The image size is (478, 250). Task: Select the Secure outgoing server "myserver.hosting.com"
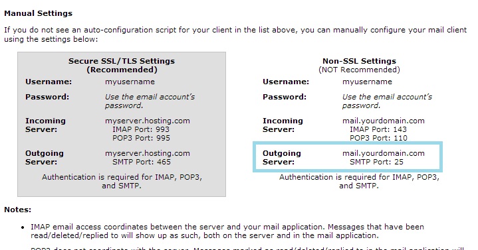148,153
